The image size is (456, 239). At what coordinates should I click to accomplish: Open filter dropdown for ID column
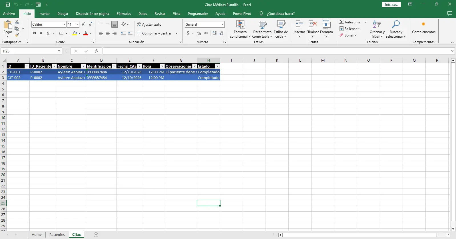(27, 66)
